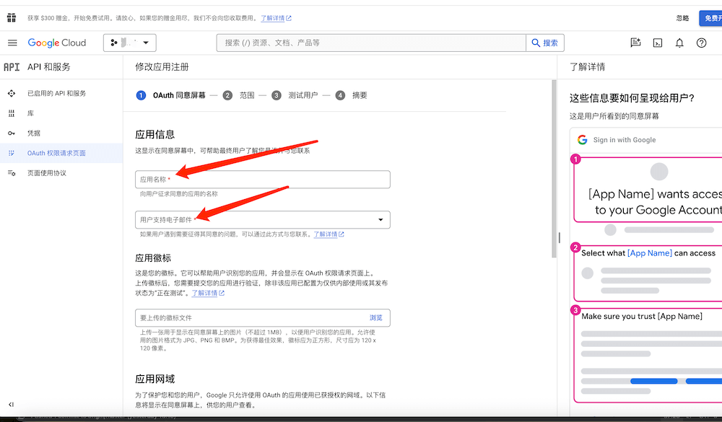Click the blue 搜索 button
Viewport: 722px width, 422px height.
(x=545, y=43)
